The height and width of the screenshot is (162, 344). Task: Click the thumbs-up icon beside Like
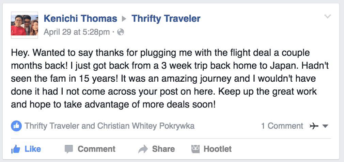tap(16, 149)
